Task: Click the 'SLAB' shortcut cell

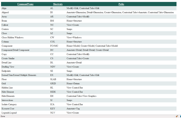Action: 53,79
